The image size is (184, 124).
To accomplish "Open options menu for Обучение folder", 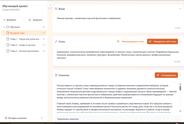I will [x=44, y=27].
